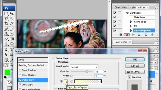Screen dimensions: 161x90
Task: Open the Layer Comps panel menu
Action: click(x=157, y=43)
